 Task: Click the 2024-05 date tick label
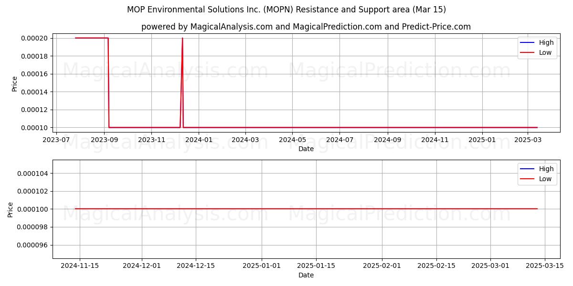(x=292, y=140)
